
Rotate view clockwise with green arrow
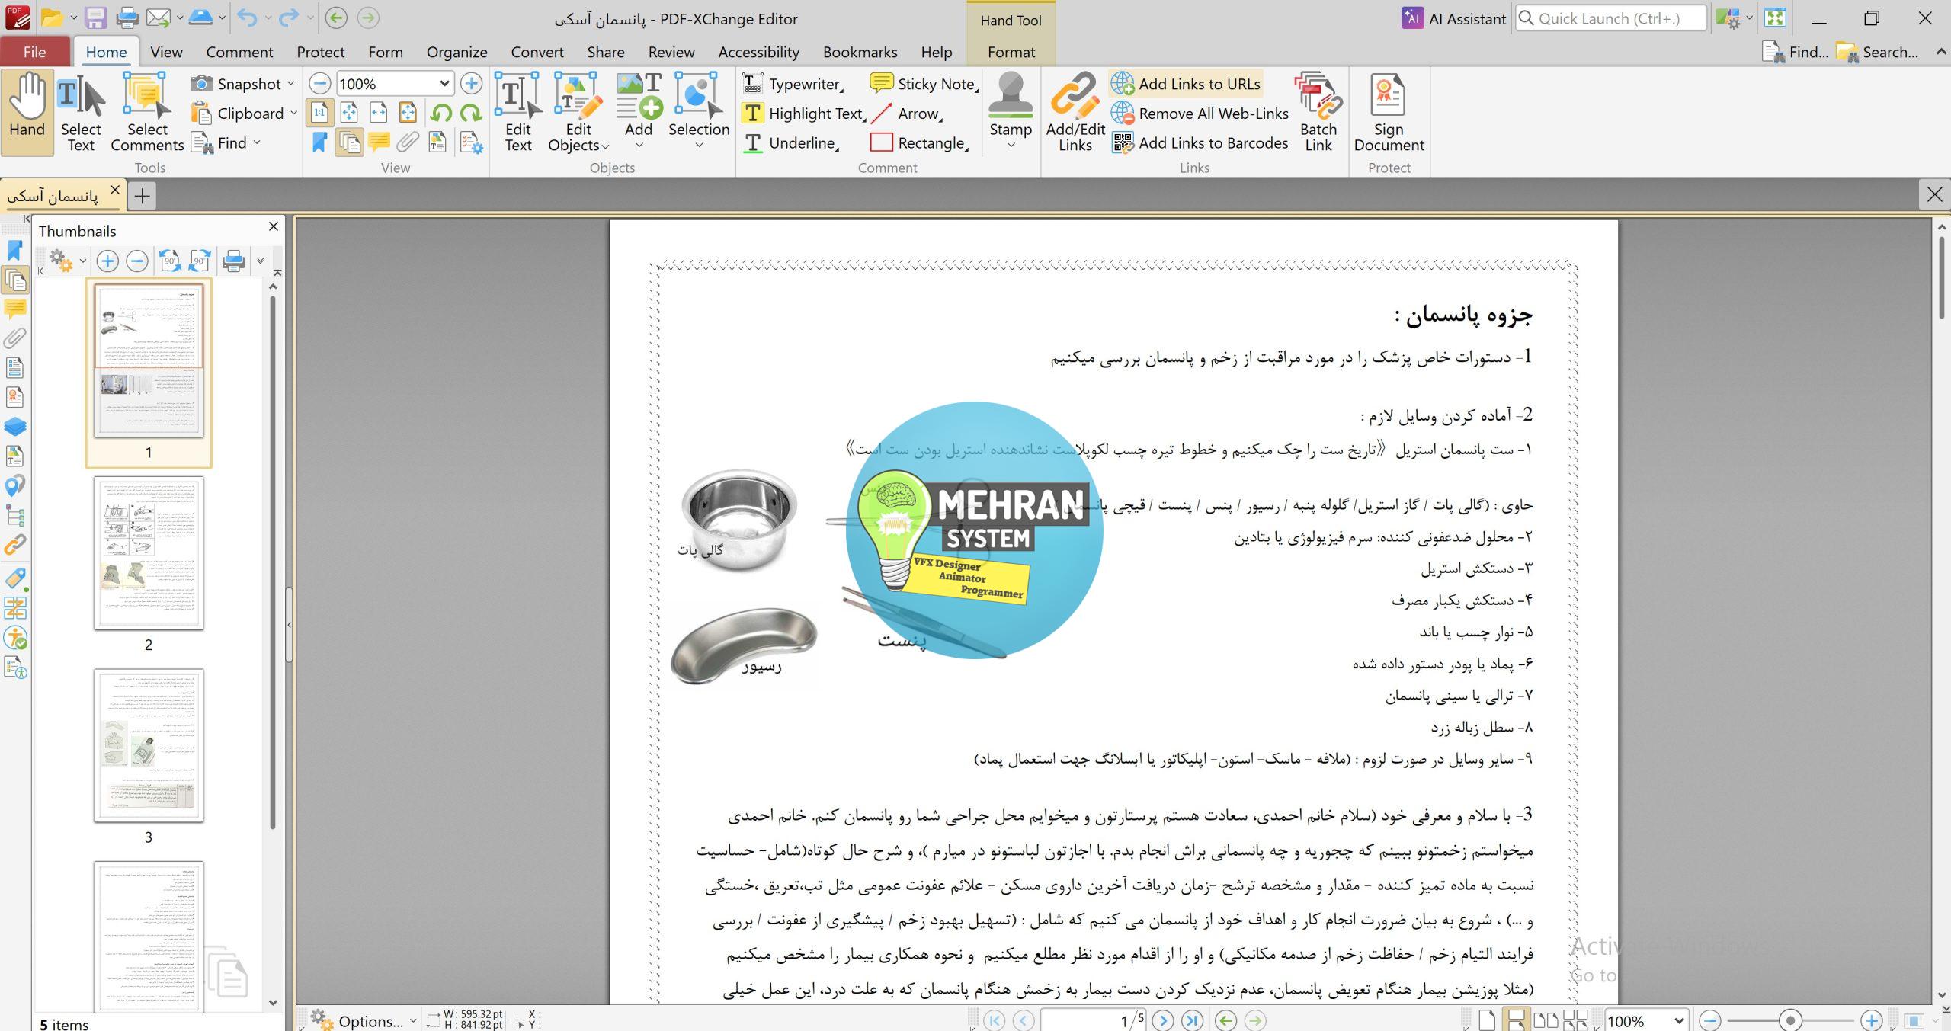[x=471, y=114]
